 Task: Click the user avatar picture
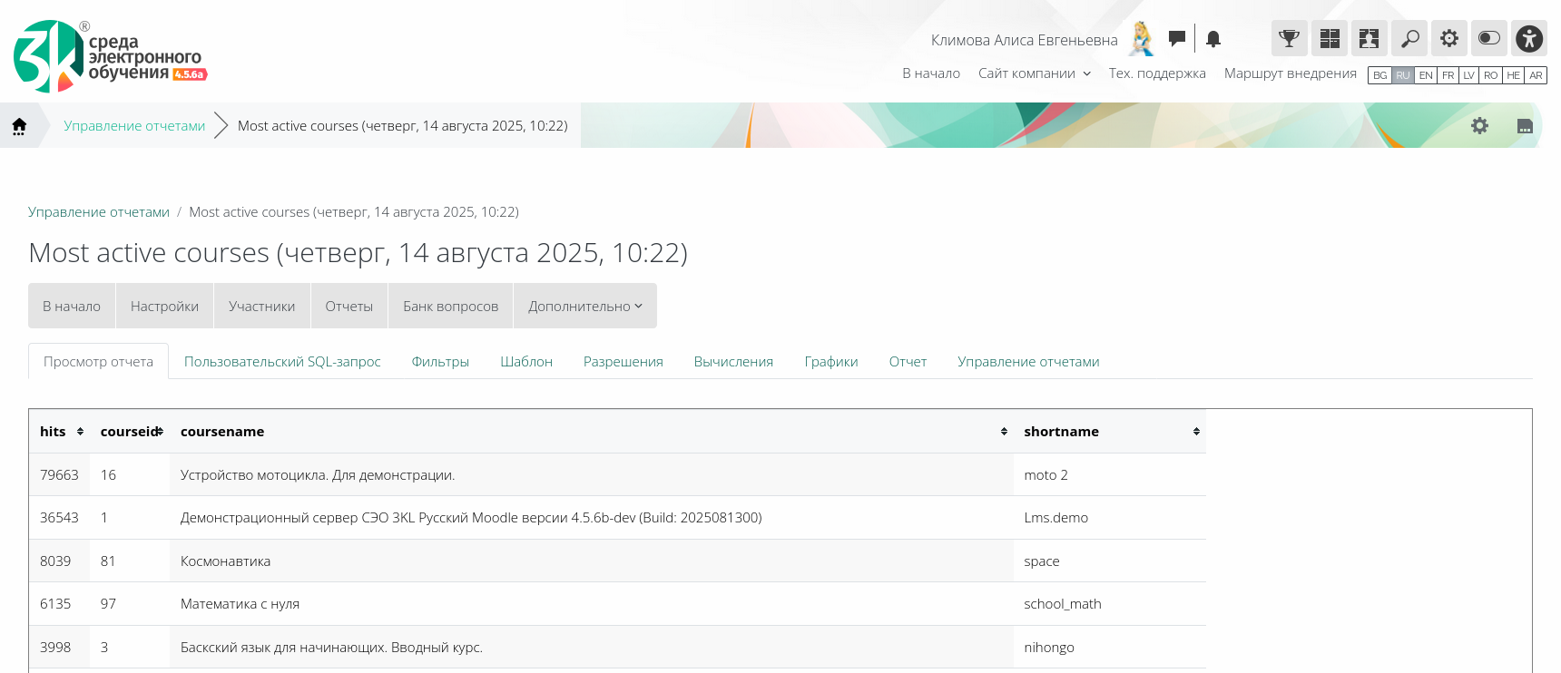pyautogui.click(x=1141, y=39)
